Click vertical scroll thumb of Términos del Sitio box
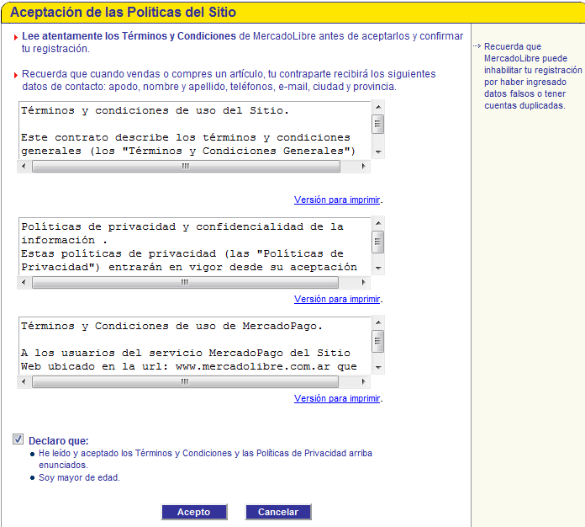585x527 pixels. pyautogui.click(x=378, y=124)
